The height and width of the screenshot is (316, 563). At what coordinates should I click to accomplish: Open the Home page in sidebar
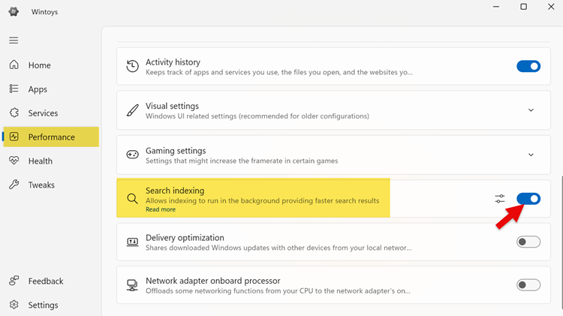pos(39,65)
